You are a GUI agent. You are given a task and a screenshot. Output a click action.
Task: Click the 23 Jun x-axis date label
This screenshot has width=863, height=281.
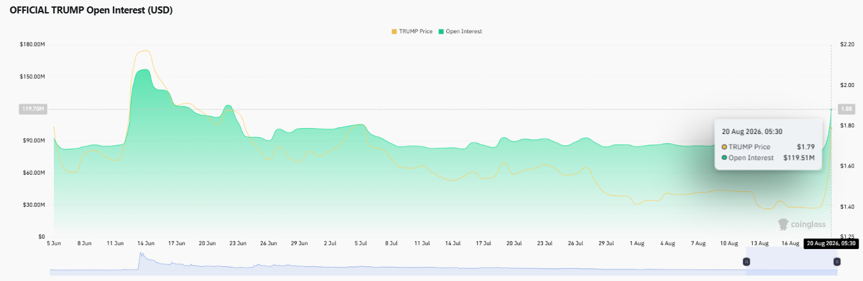[238, 243]
